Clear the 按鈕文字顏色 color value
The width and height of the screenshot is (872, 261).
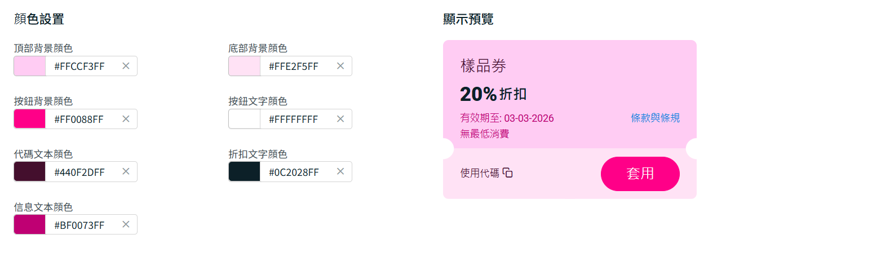340,119
